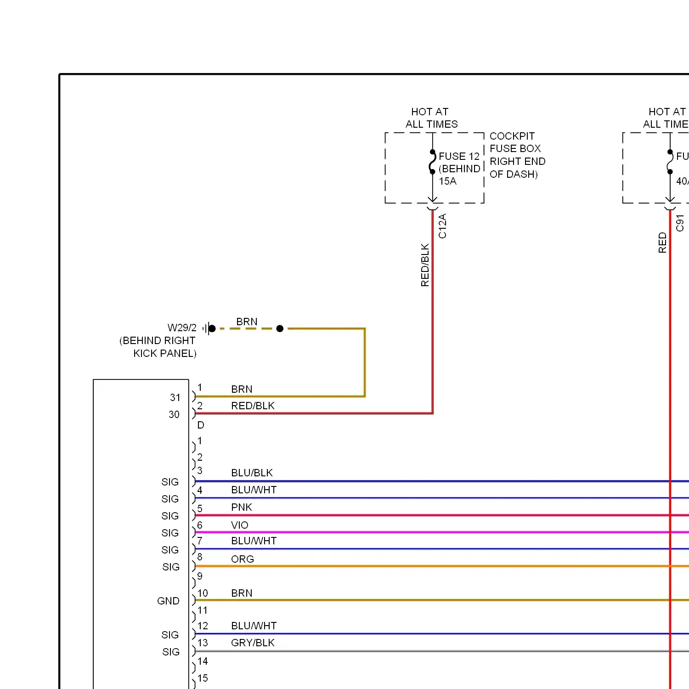Click the PNK wire label on pin 5

tap(242, 507)
